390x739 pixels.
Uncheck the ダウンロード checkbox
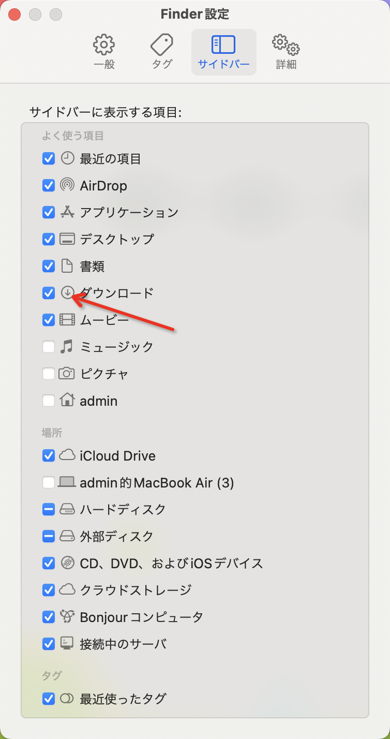[x=49, y=293]
